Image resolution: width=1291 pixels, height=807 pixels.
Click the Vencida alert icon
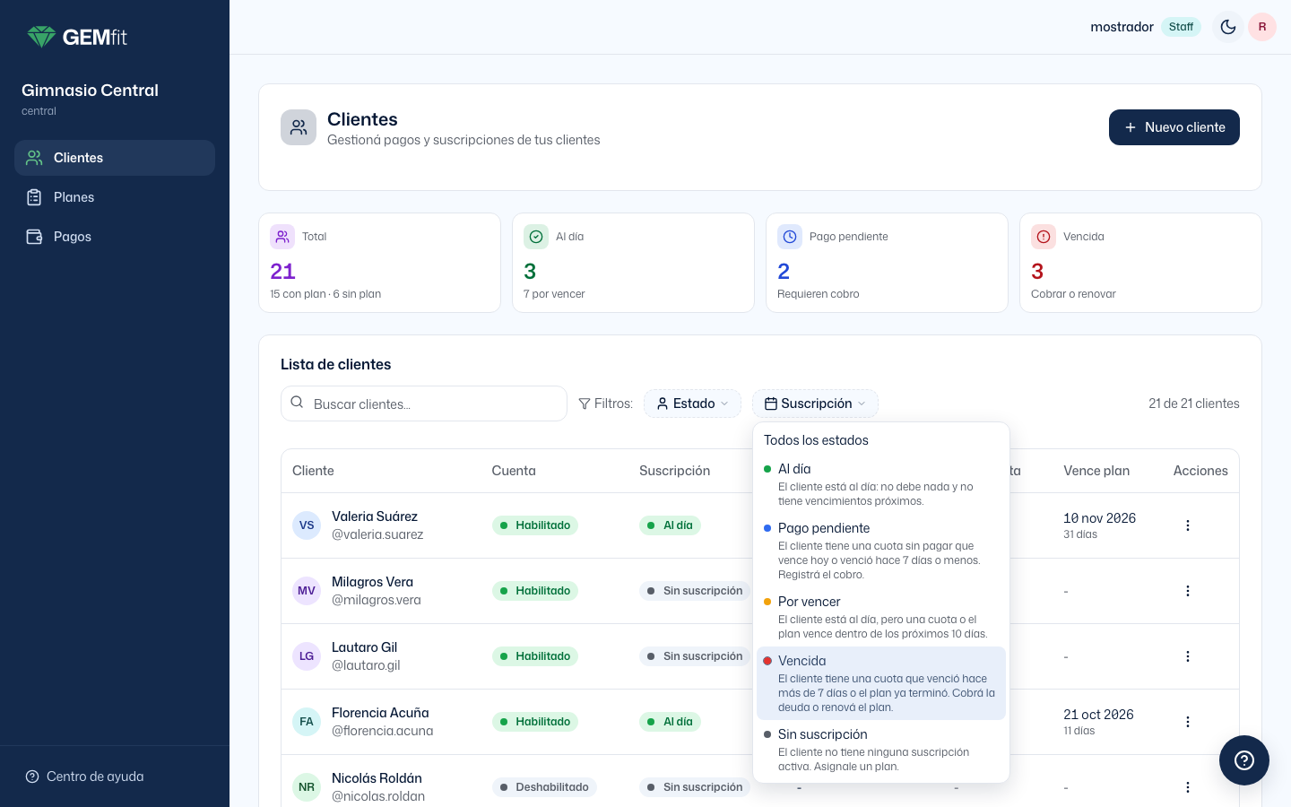click(1044, 237)
